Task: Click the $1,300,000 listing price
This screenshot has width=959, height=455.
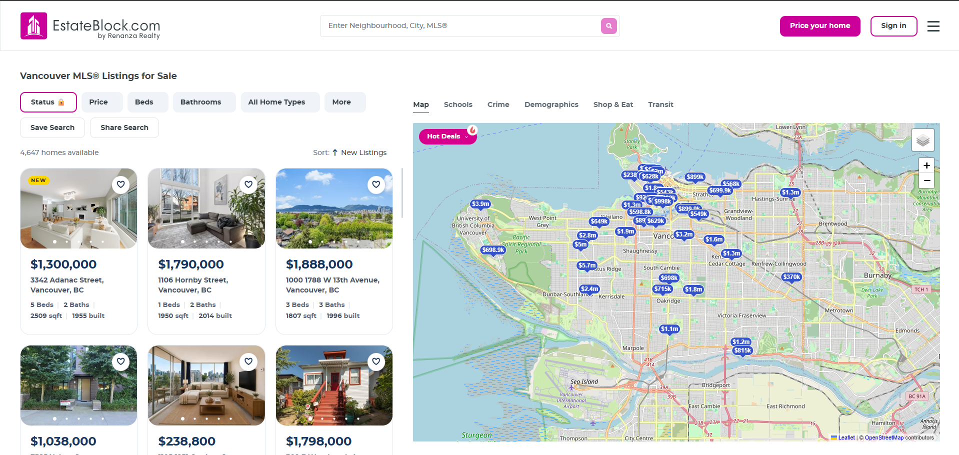Action: (63, 264)
